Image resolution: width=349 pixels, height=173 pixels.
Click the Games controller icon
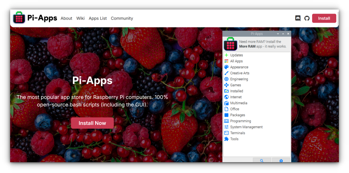[x=227, y=85]
